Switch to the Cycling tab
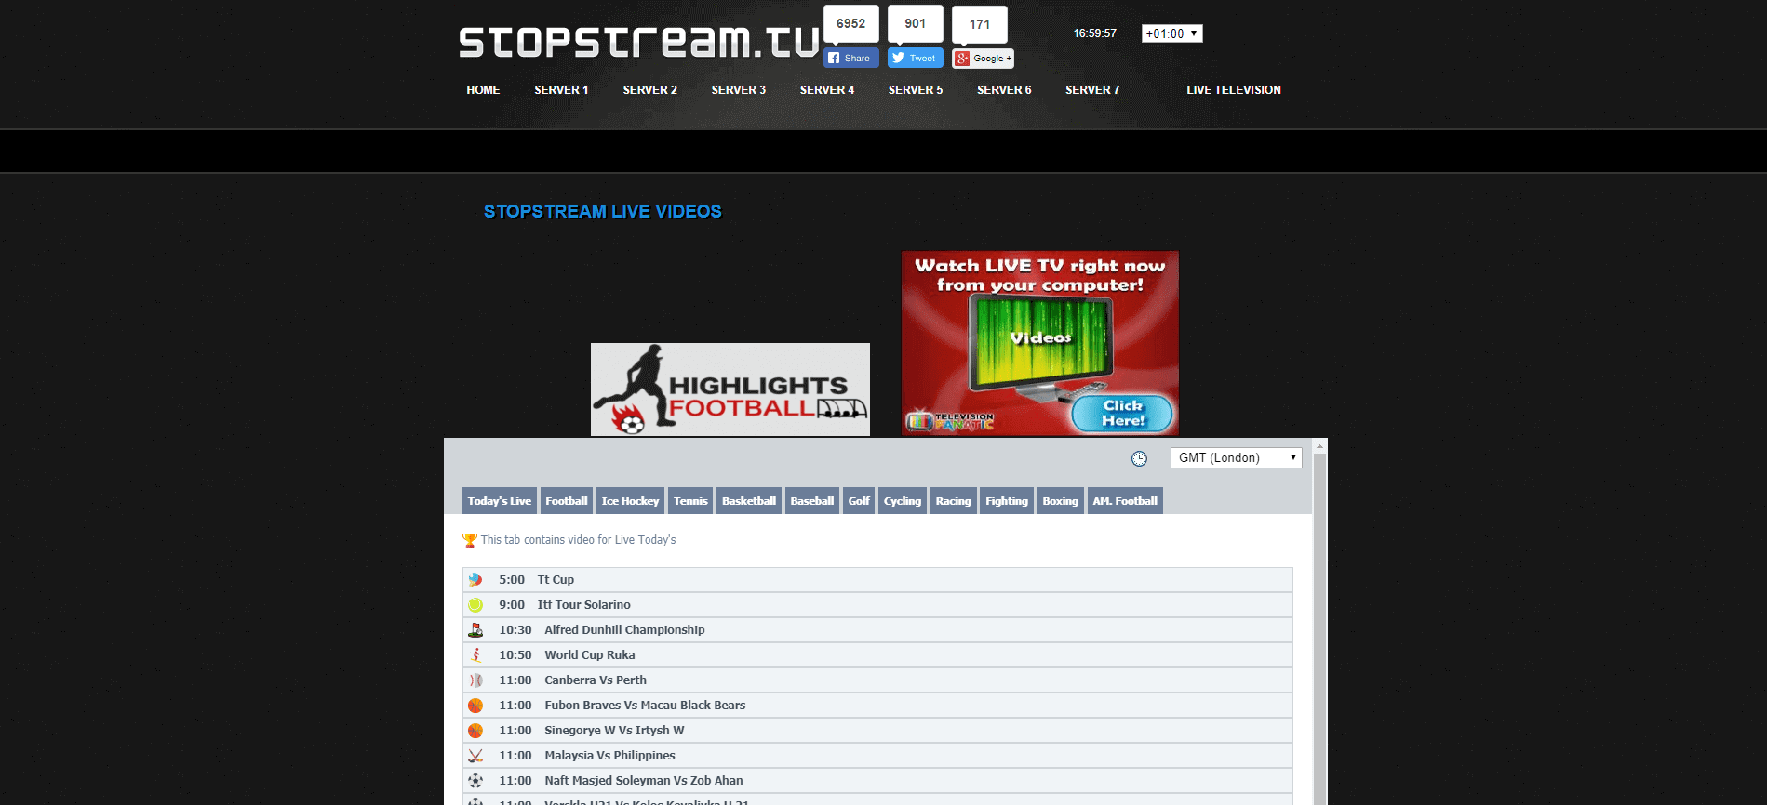 tap(903, 501)
